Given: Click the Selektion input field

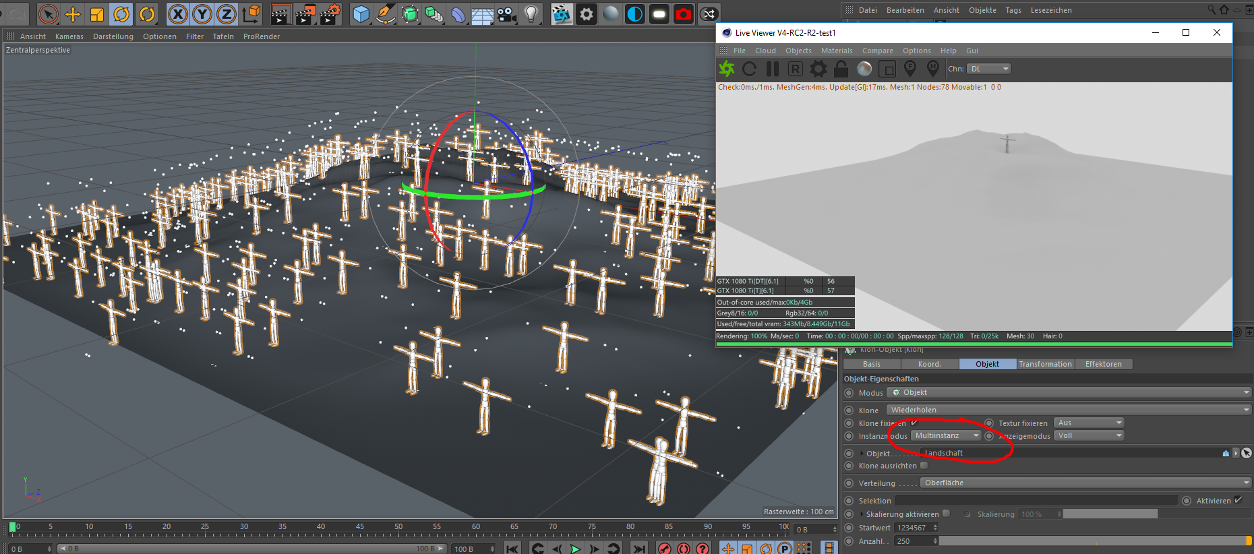Looking at the screenshot, I should [1036, 500].
